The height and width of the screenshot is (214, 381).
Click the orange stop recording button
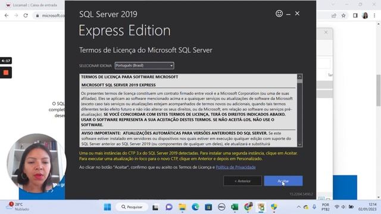6,73
